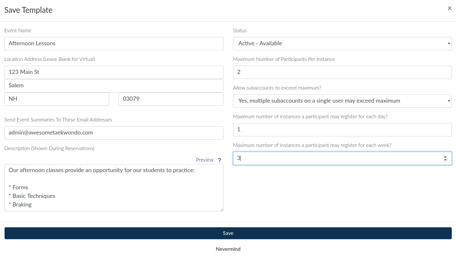The height and width of the screenshot is (260, 456).
Task: Focus the Event Name field
Action: click(x=114, y=44)
